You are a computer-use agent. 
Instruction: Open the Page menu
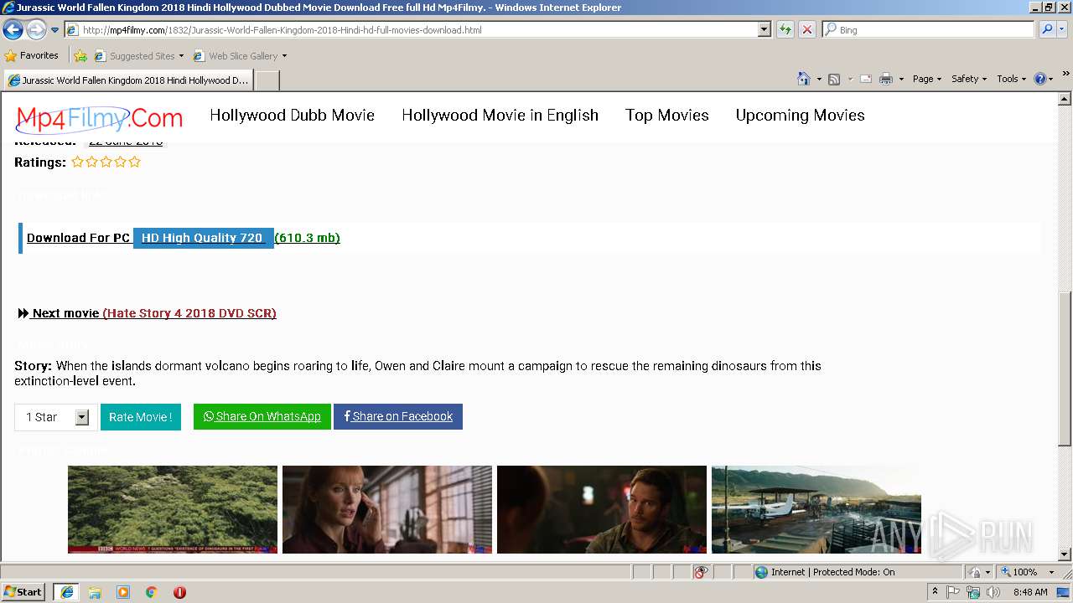click(x=926, y=79)
